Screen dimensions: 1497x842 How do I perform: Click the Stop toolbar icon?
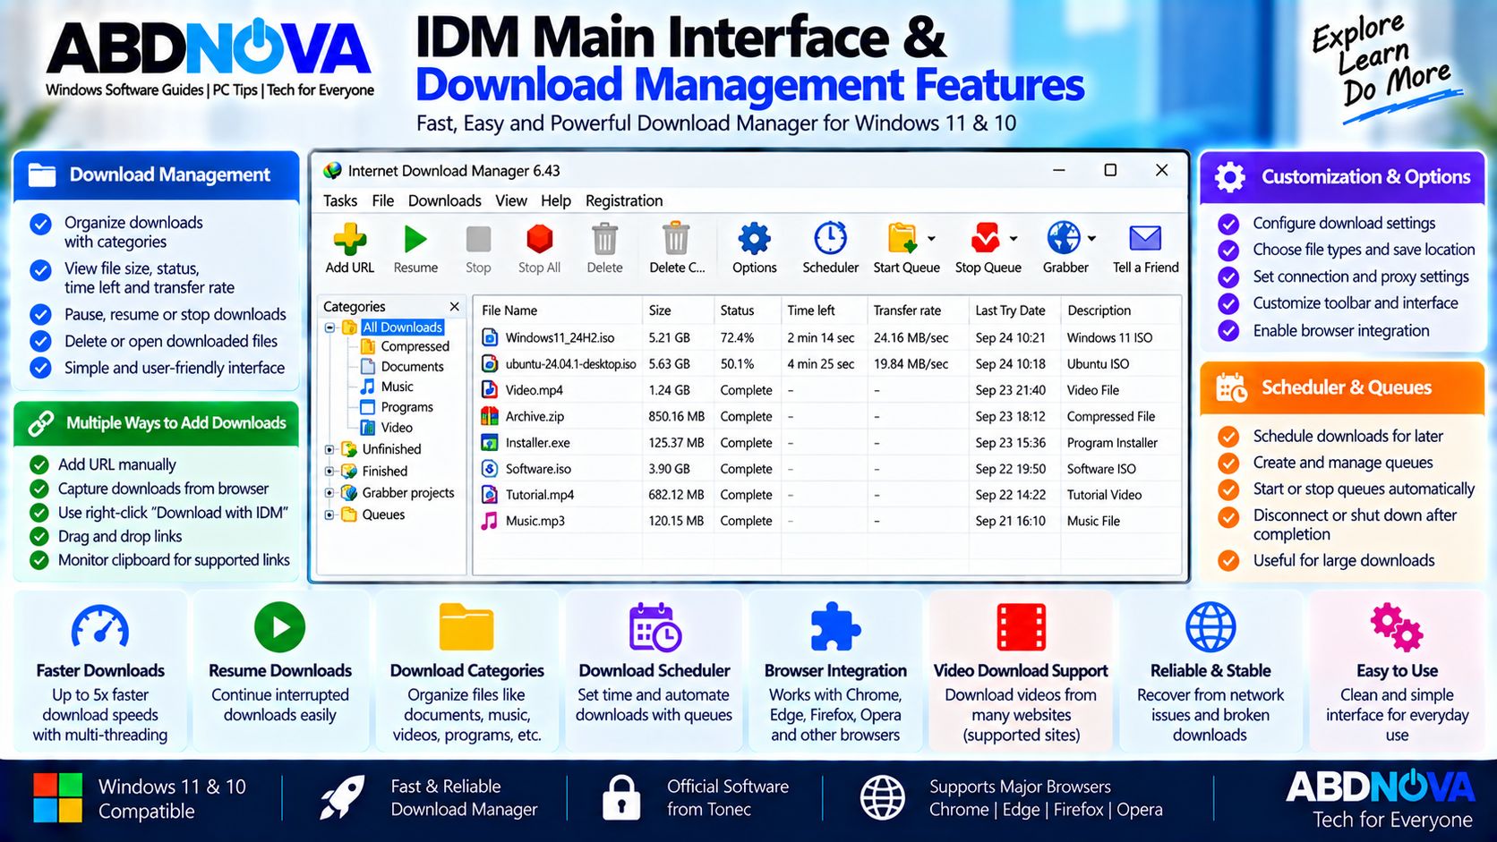tap(478, 239)
